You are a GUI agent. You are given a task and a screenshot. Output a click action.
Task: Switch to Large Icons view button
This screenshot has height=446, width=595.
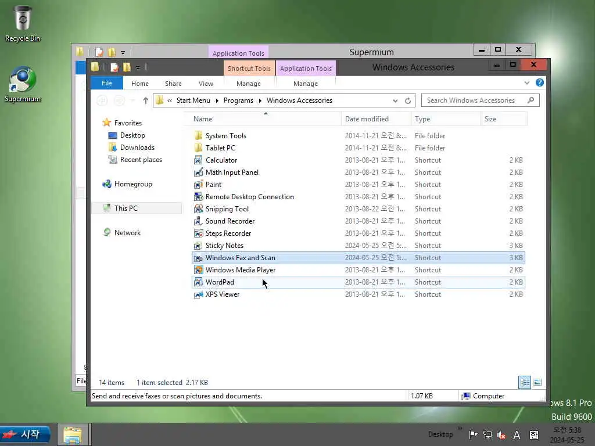pyautogui.click(x=537, y=382)
